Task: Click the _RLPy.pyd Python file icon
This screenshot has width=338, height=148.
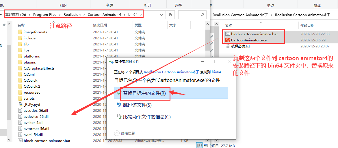Action: [x=20, y=104]
